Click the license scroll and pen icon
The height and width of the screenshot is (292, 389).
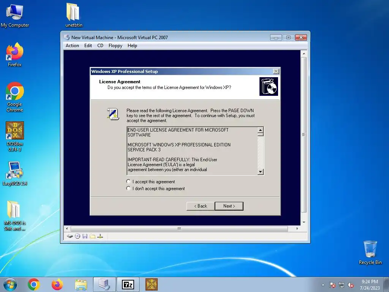[x=113, y=114]
